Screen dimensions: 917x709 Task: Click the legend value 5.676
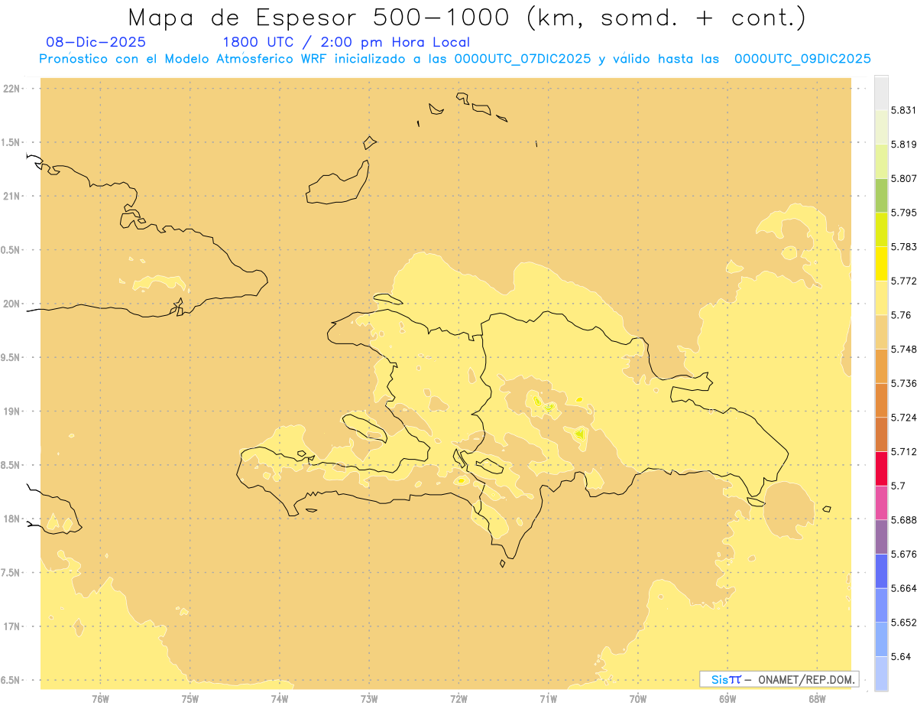point(904,554)
